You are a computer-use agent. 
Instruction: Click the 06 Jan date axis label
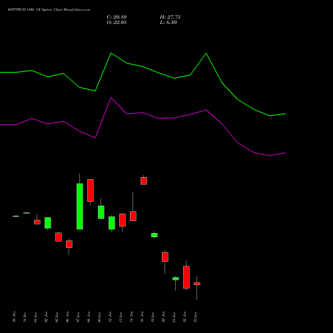coord(67,317)
